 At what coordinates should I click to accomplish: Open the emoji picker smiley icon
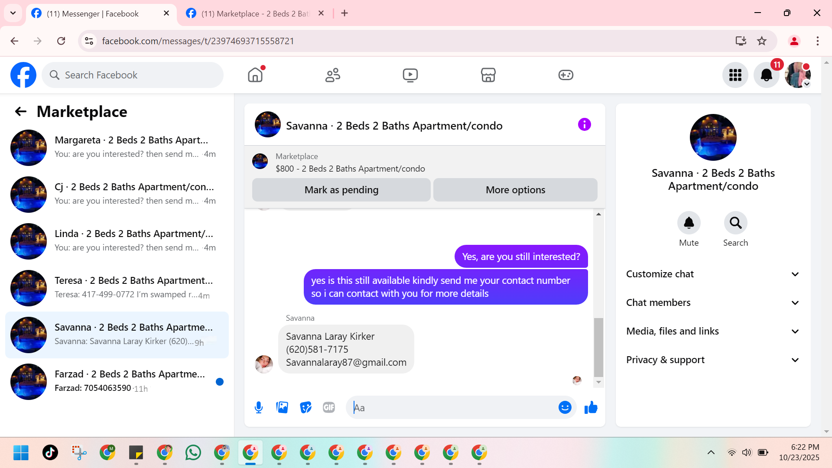click(565, 407)
